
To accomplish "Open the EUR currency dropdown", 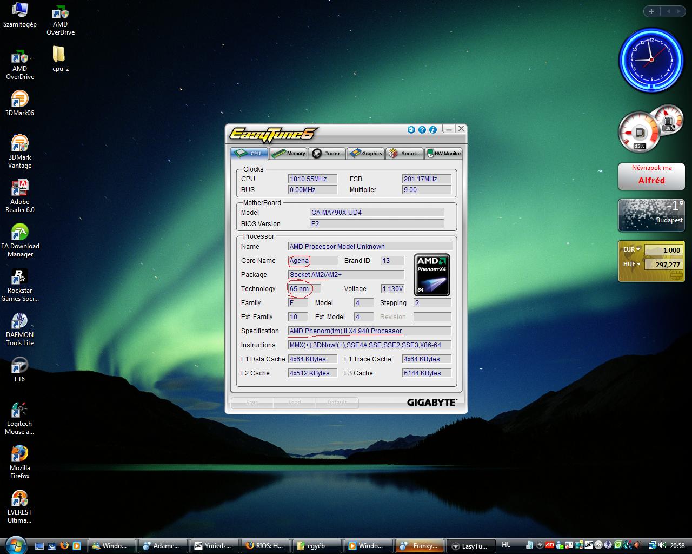I will [x=631, y=249].
